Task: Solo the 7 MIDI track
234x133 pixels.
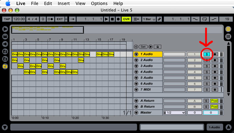Action: (x=207, y=90)
